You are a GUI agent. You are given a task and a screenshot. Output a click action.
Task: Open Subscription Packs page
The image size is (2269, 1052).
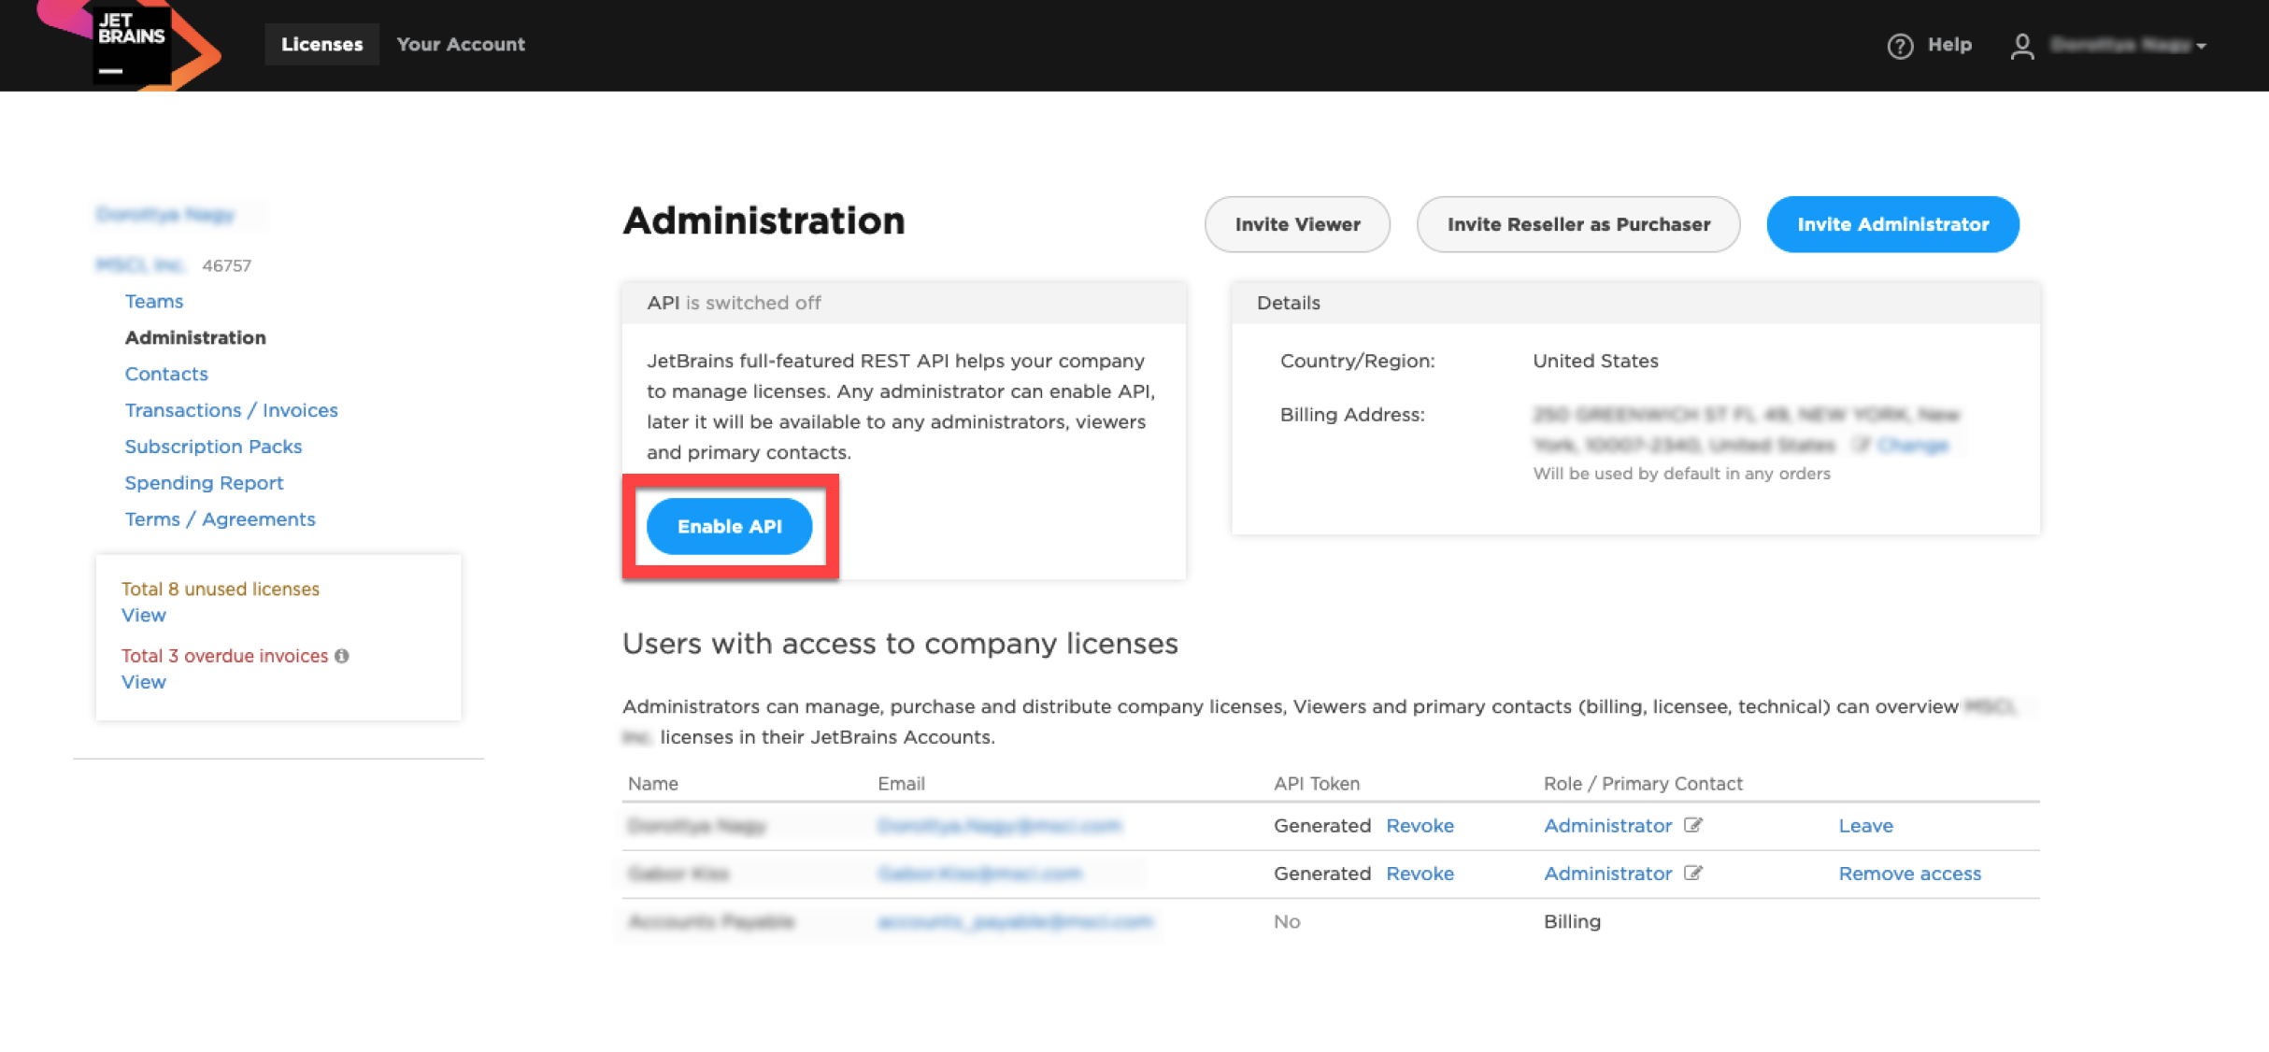click(214, 447)
